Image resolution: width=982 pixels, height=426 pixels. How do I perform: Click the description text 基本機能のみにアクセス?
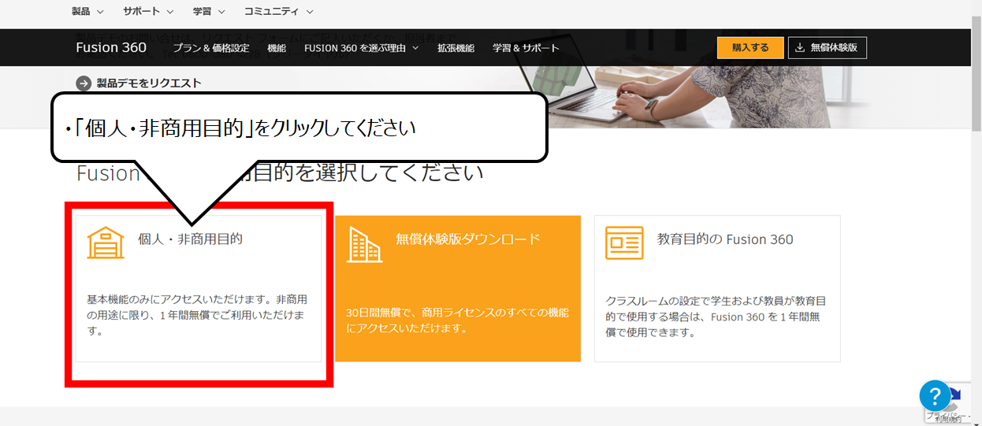pyautogui.click(x=197, y=315)
